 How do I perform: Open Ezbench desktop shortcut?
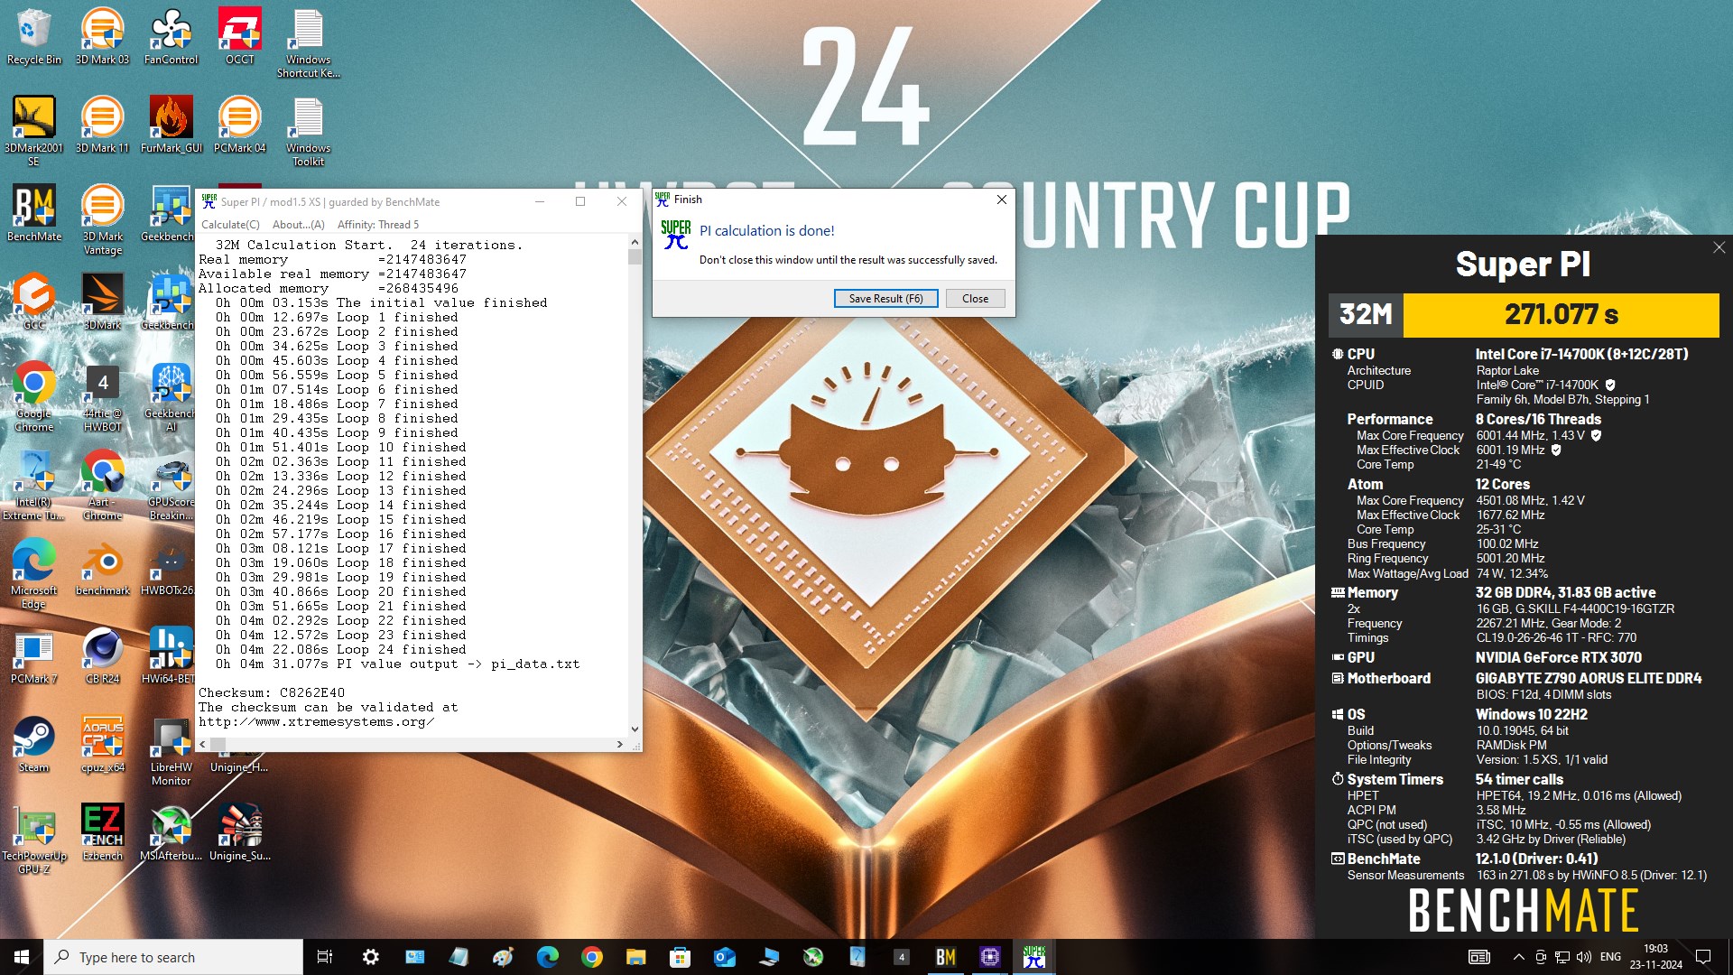[102, 833]
